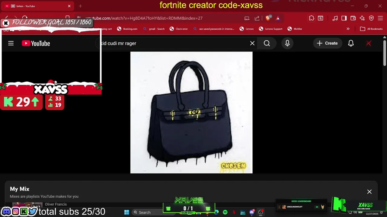Open the Clock error bookmark
387x217 pixels.
(179, 29)
